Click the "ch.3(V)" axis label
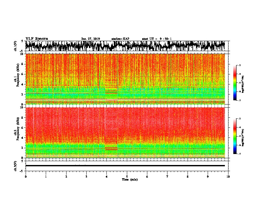Viewport: 257px width, 198px height. (16, 166)
